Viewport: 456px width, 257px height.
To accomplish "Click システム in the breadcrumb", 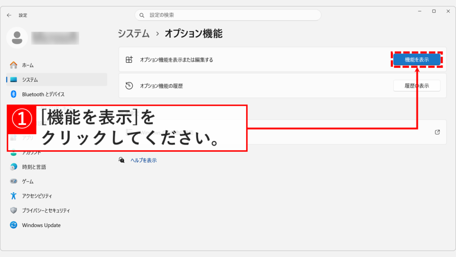I will coord(134,34).
